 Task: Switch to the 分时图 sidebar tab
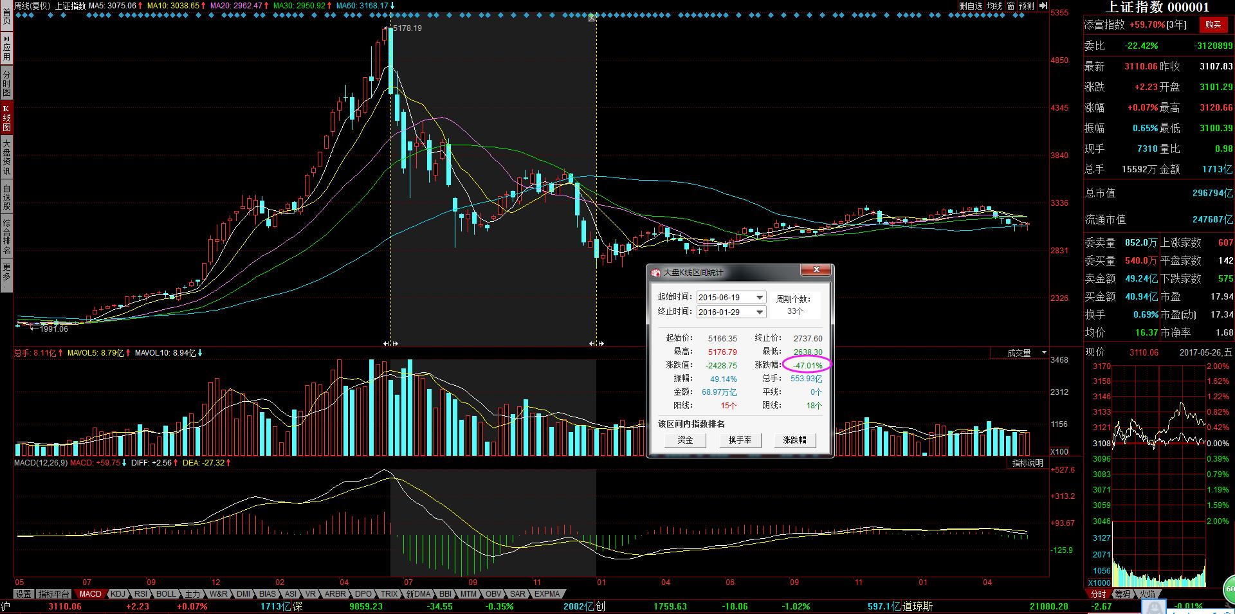[6, 84]
